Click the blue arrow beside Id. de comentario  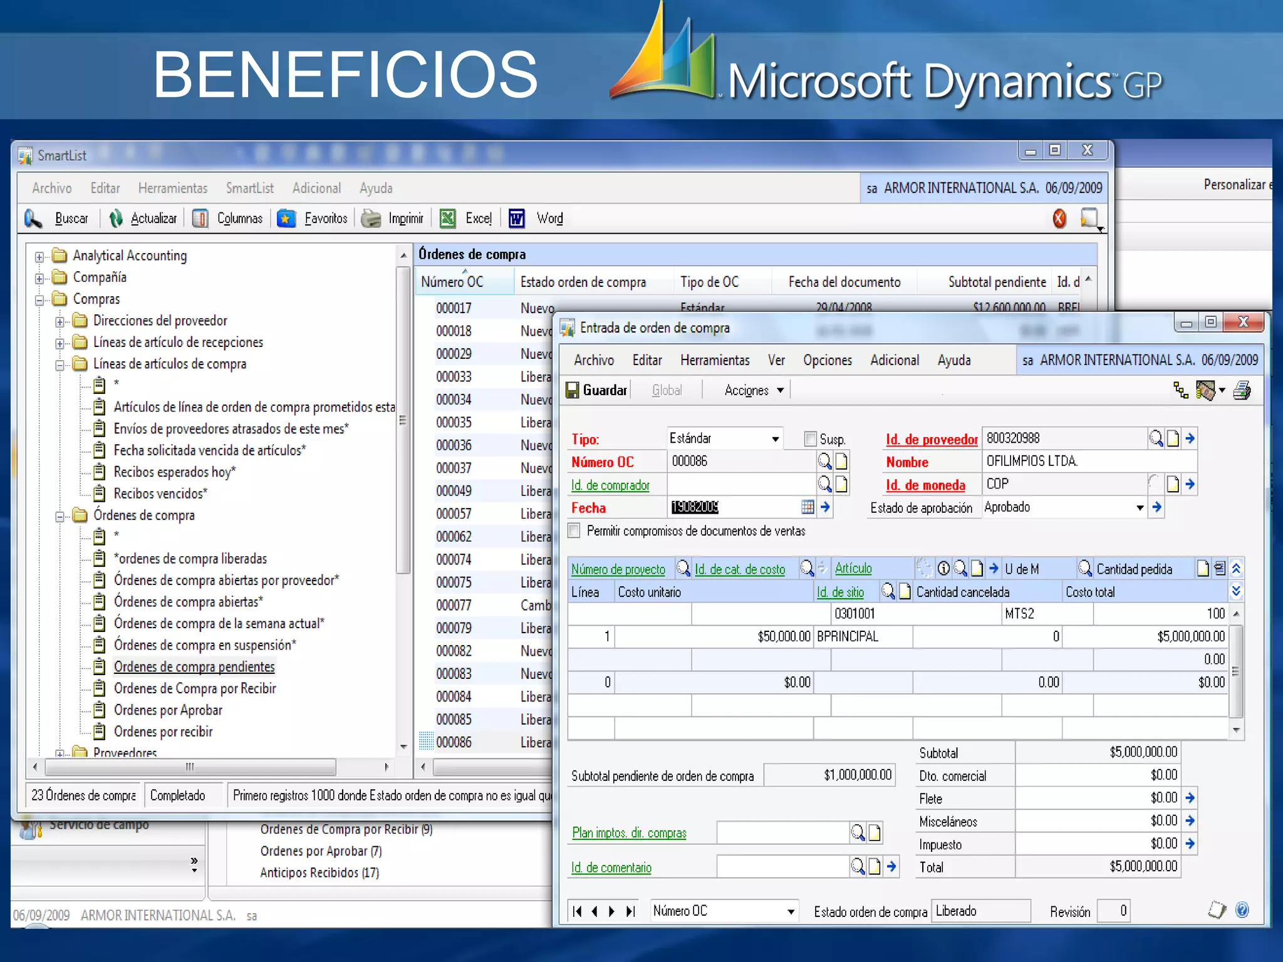pyautogui.click(x=891, y=867)
